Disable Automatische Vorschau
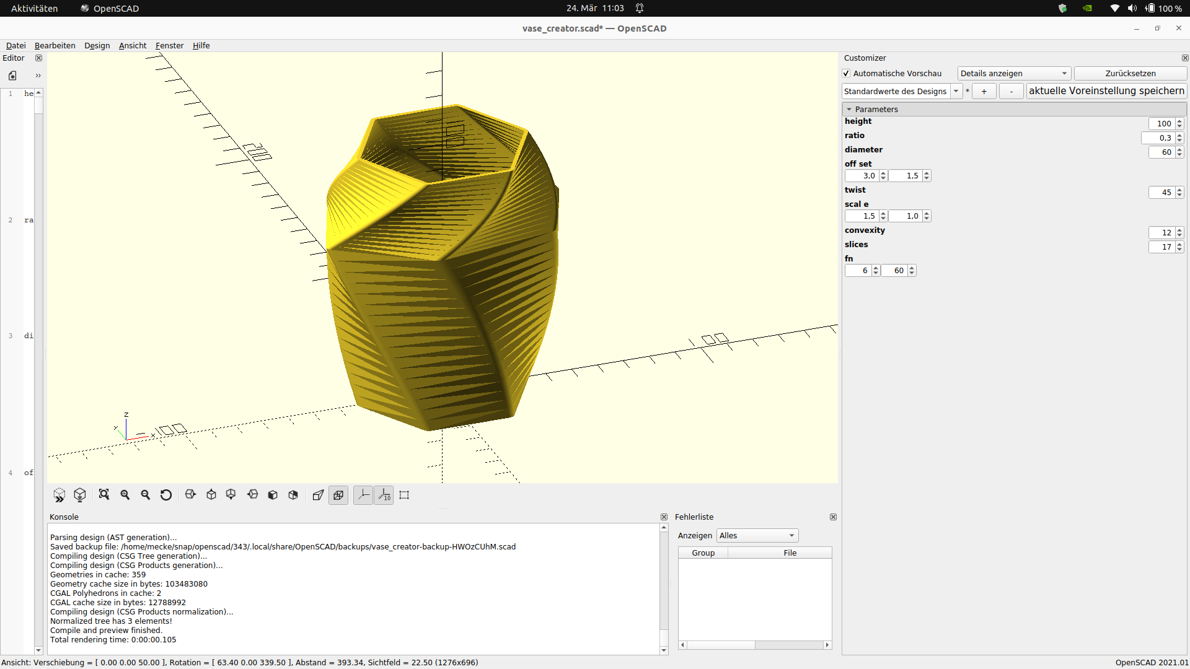 point(846,73)
